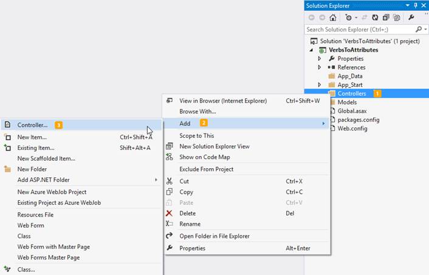Select the Web.config file in tree
This screenshot has height=275, width=429.
[352, 128]
